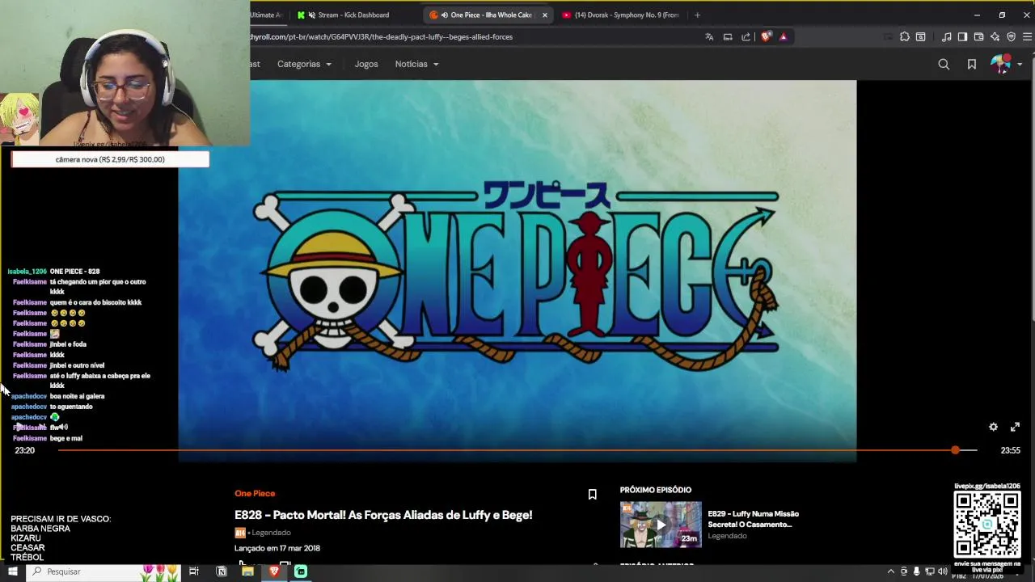Open the Windows Start menu

pos(13,571)
